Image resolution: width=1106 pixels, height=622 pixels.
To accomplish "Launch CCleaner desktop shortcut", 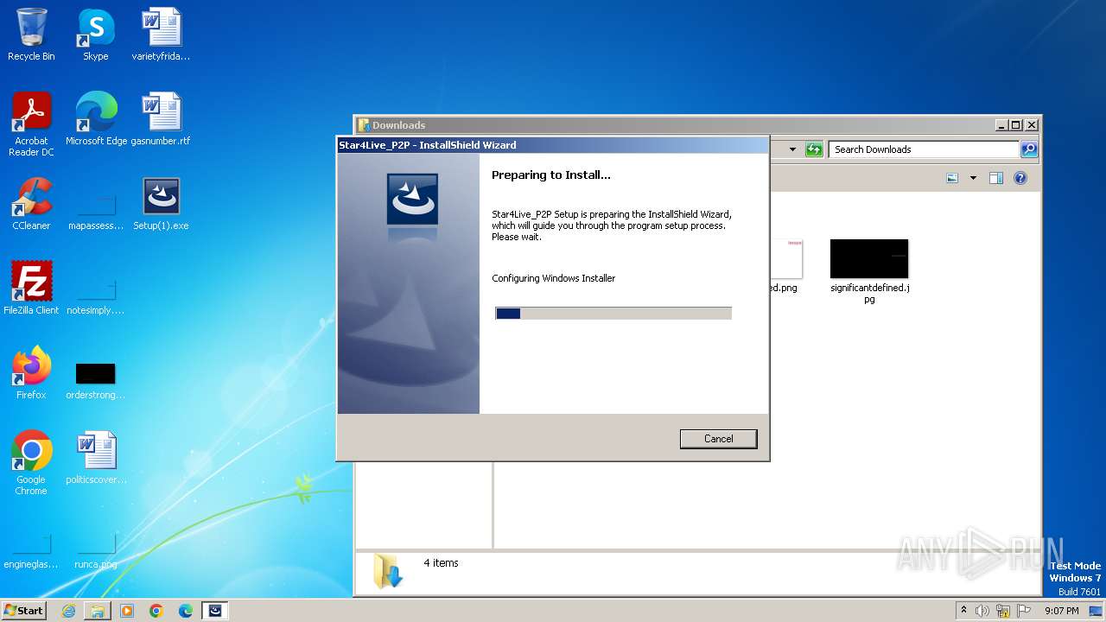I will pos(31,204).
